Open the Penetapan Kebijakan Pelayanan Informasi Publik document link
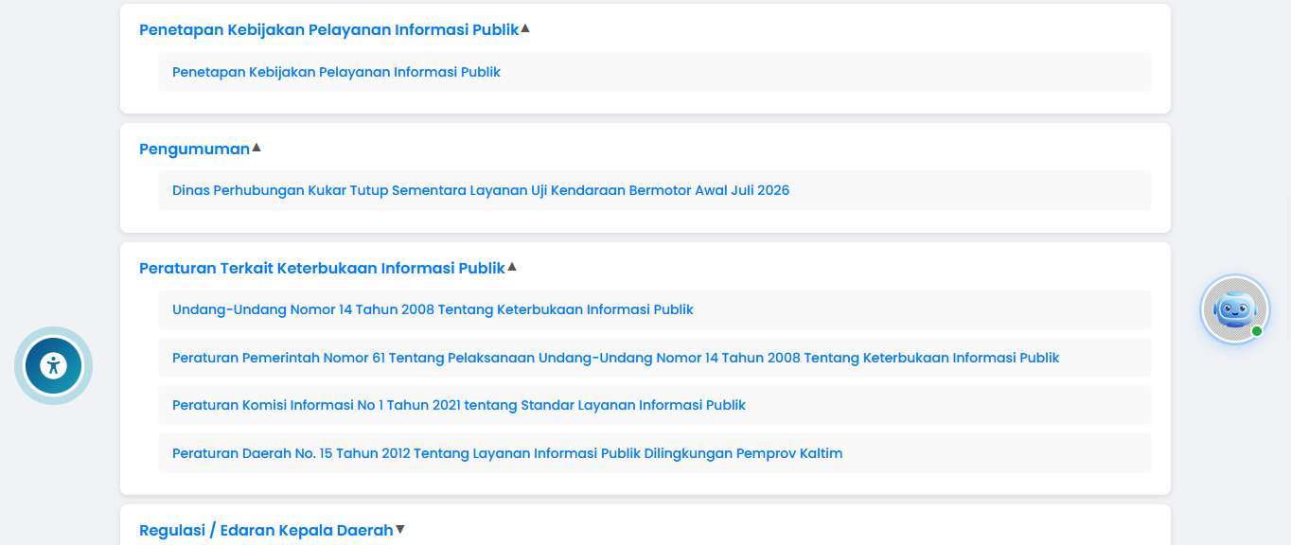1291x545 pixels. pyautogui.click(x=336, y=72)
